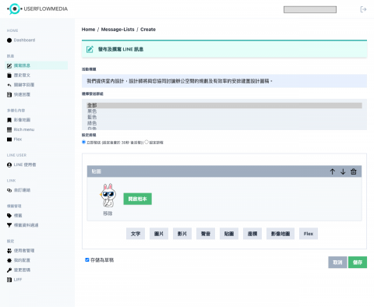The image size is (374, 307).
Task: Click the UserFlowMedia logo
Action: click(37, 9)
